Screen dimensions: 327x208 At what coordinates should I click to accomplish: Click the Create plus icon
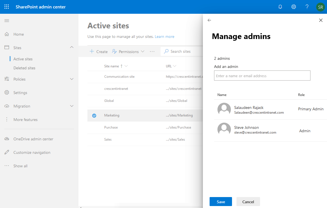point(92,51)
